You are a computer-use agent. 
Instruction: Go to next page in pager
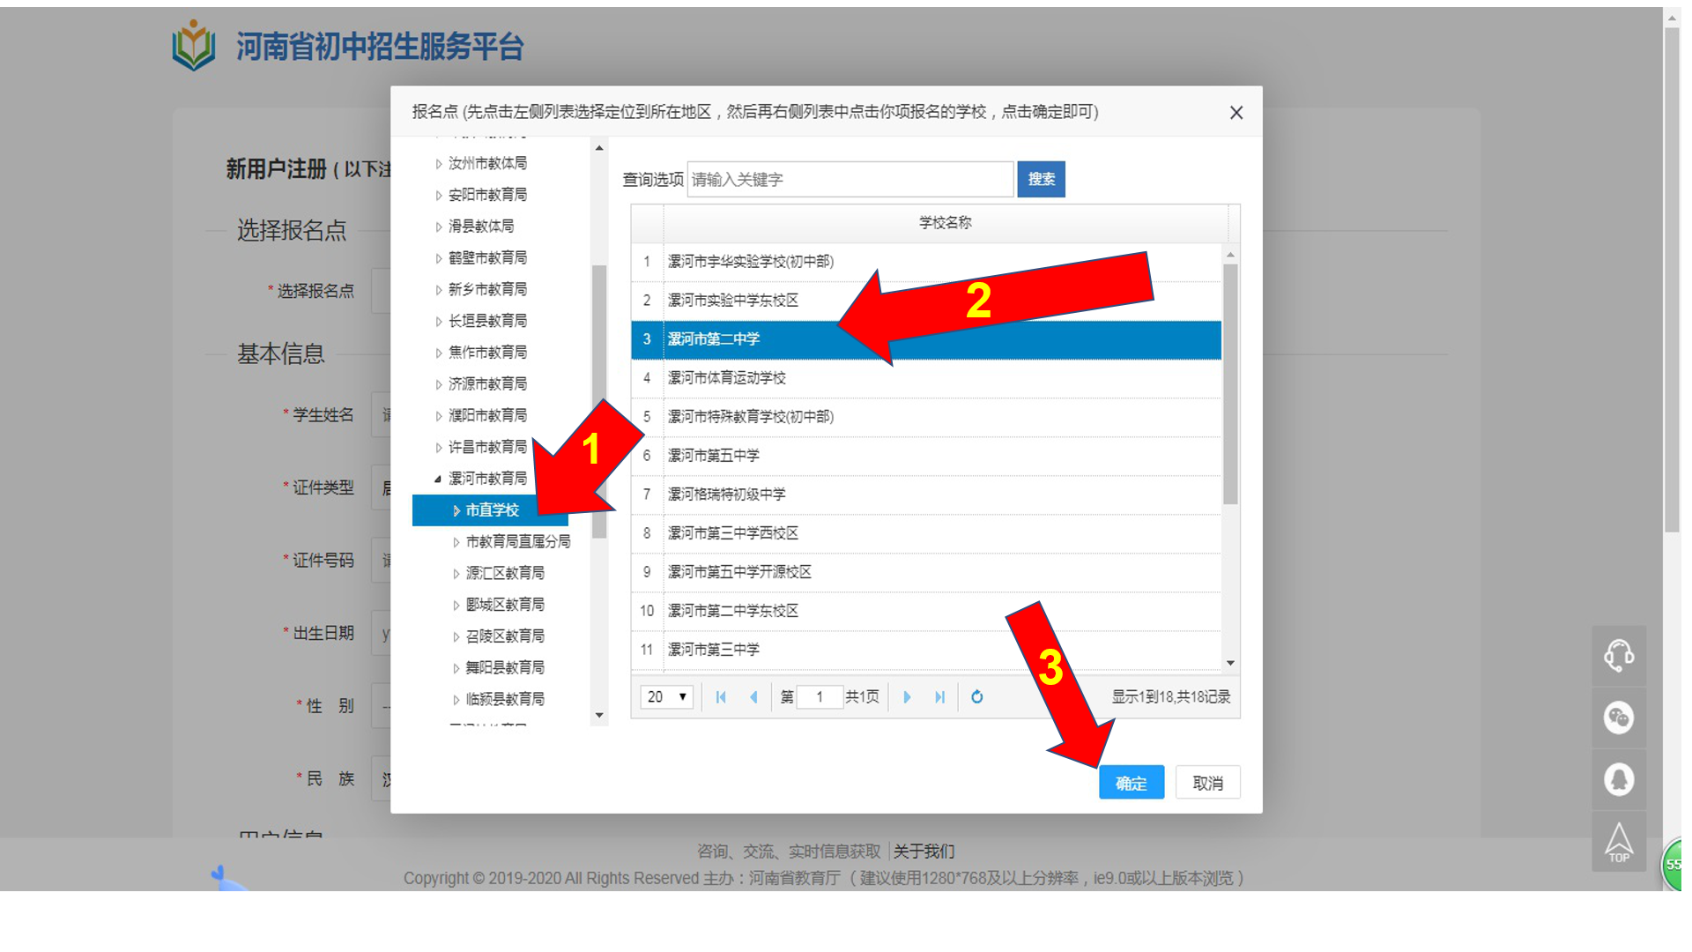point(907,697)
